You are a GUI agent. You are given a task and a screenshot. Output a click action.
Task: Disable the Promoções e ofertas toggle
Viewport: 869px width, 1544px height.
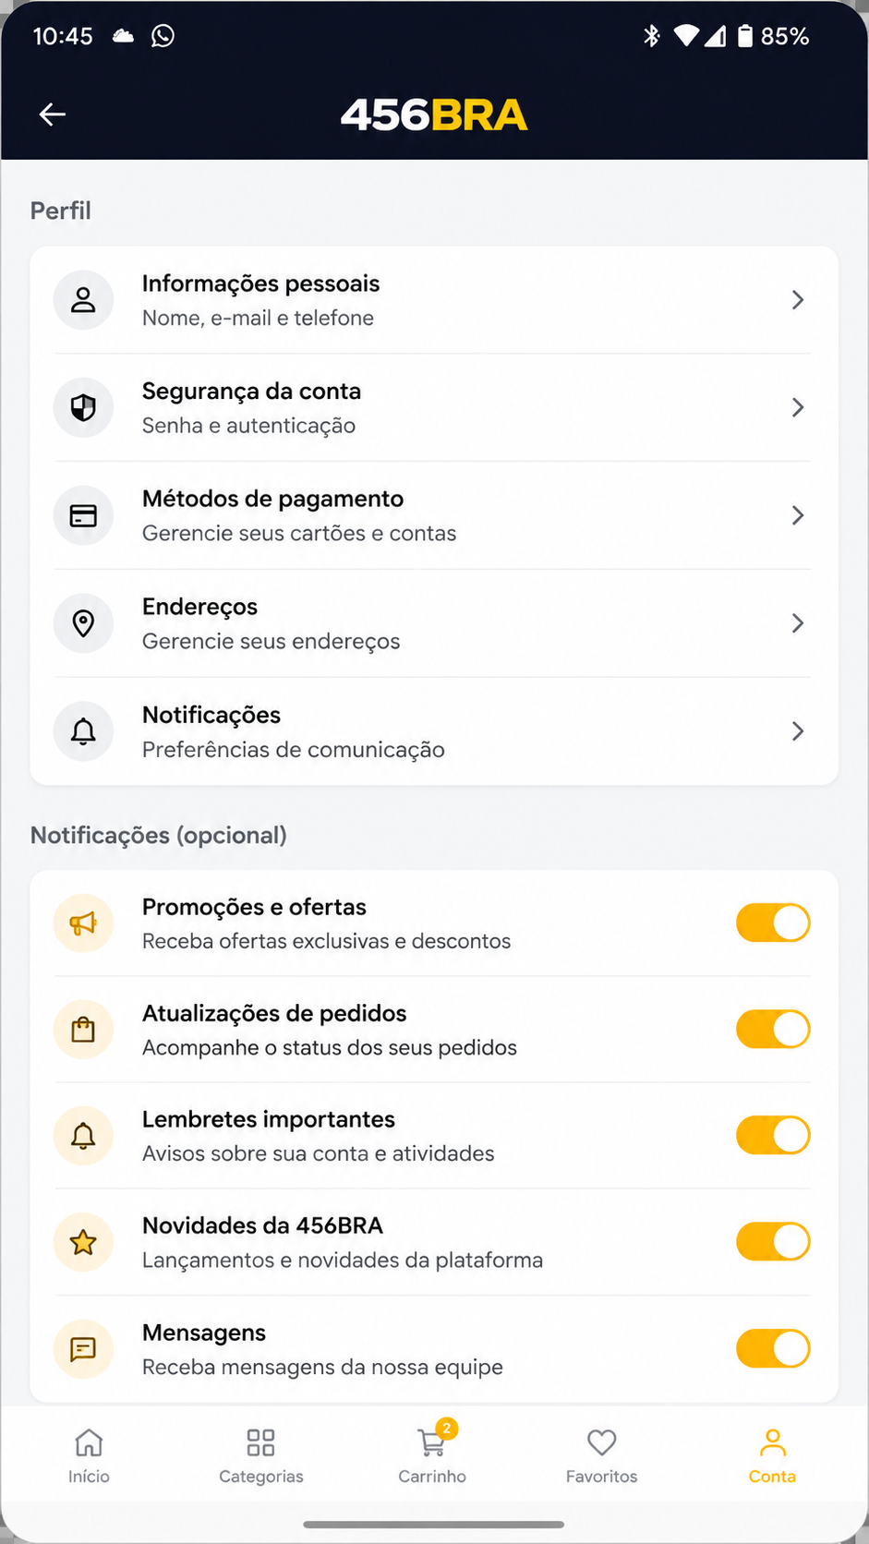pos(773,923)
